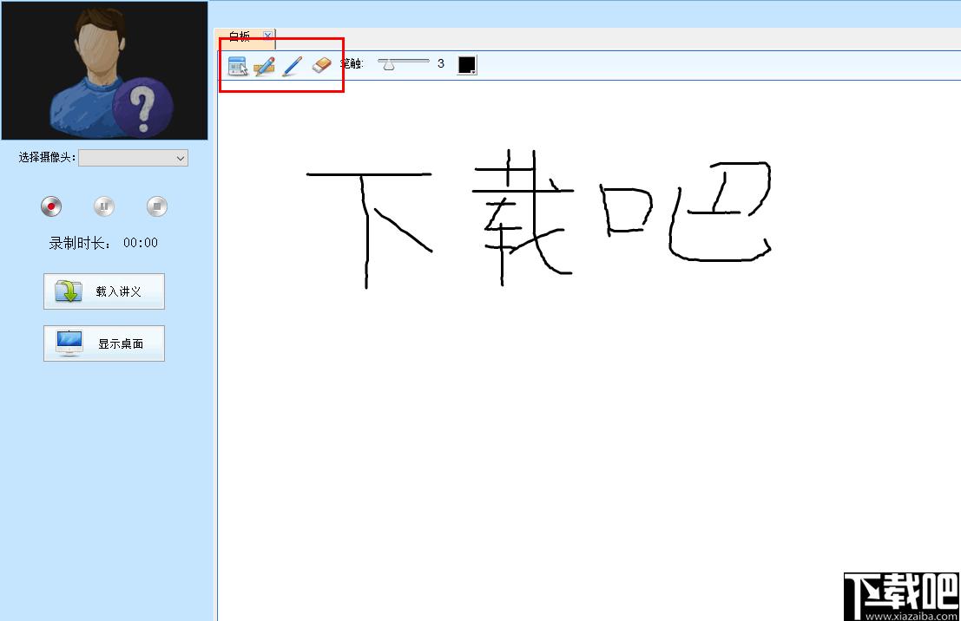The image size is (961, 621).
Task: Click the 显示桌面 button
Action: [x=104, y=343]
